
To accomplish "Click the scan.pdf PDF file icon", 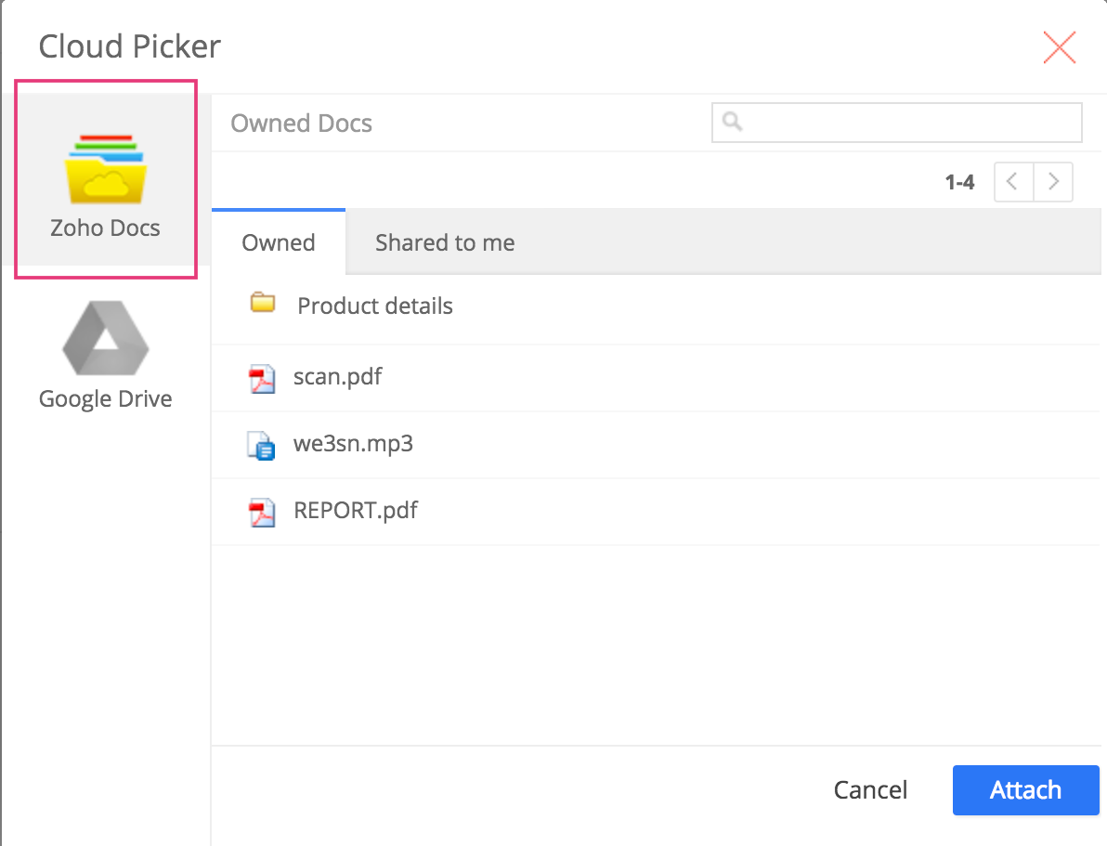I will (262, 379).
